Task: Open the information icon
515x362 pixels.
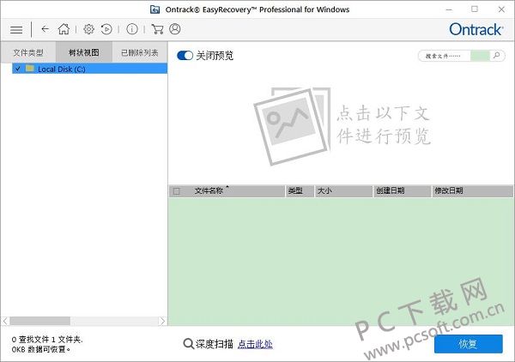Action: click(x=132, y=29)
